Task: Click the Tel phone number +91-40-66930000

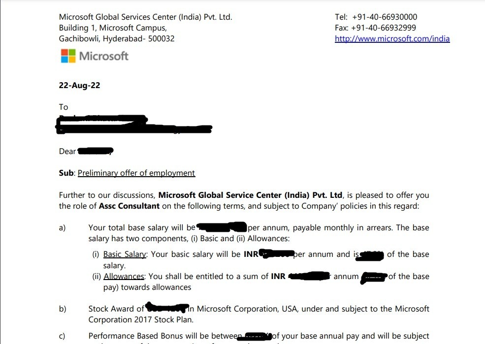Action: tap(385, 17)
